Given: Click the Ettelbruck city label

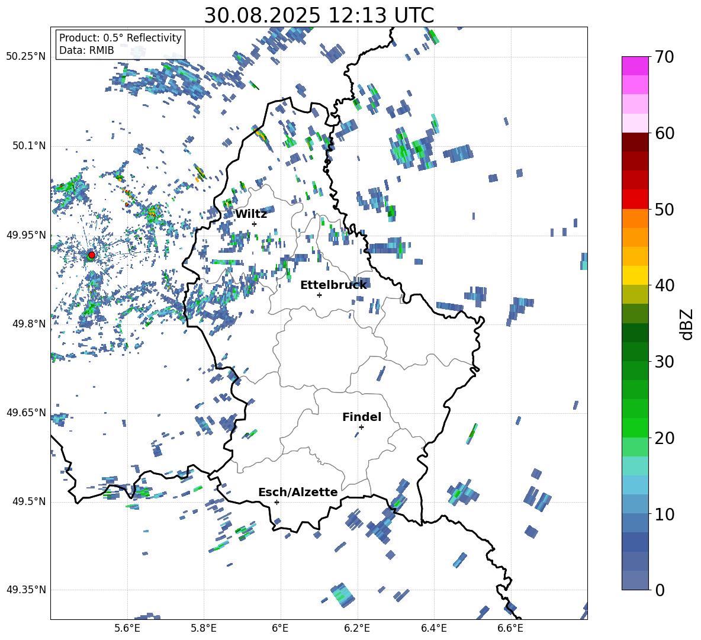Looking at the screenshot, I should [x=333, y=285].
